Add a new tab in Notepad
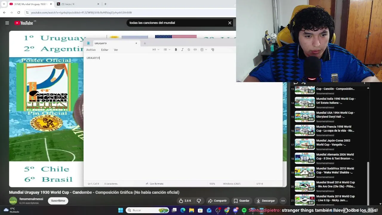Viewport: 382px width, 215px height. click(145, 43)
